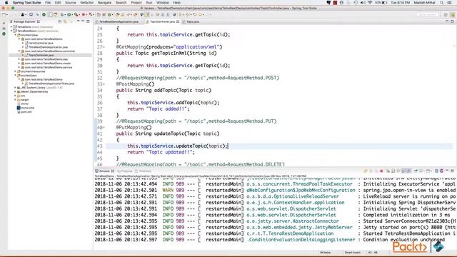This screenshot has width=457, height=257.
Task: Open the Project menu
Action: [136, 3]
